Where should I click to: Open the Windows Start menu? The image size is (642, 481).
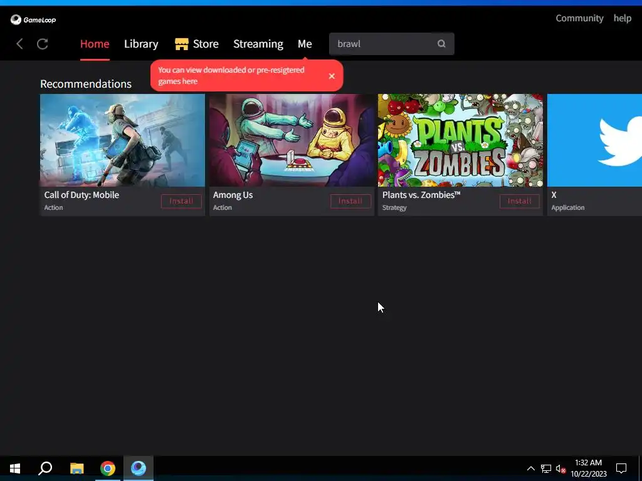point(15,468)
